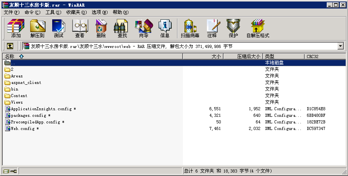Click the 解压到 (Extract To) icon
Image resolution: width=348 pixels, height=176 pixels.
38,28
